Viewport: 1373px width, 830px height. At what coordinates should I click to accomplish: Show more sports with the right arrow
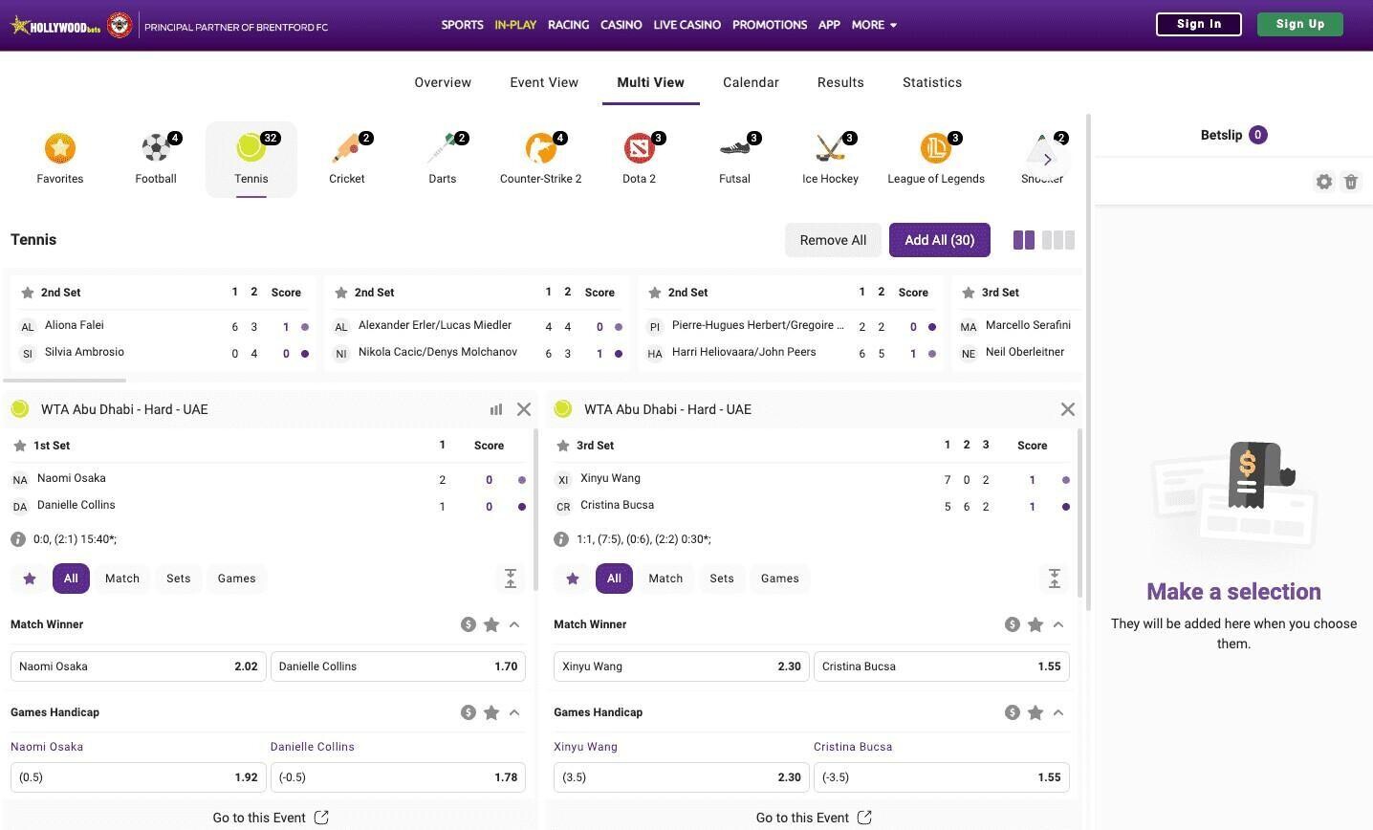coord(1047,160)
